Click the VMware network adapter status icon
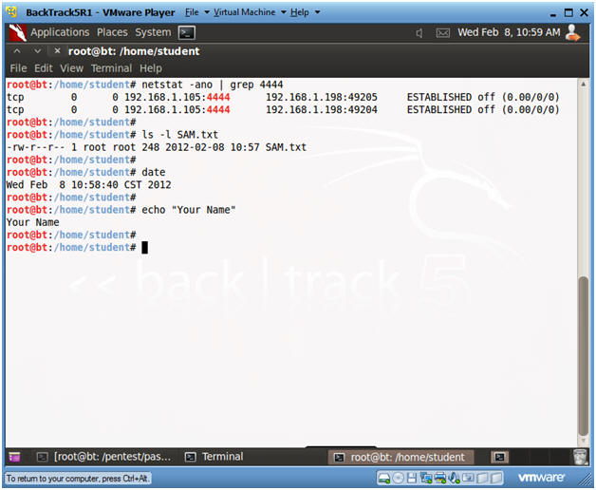596x490 pixels. [x=426, y=478]
